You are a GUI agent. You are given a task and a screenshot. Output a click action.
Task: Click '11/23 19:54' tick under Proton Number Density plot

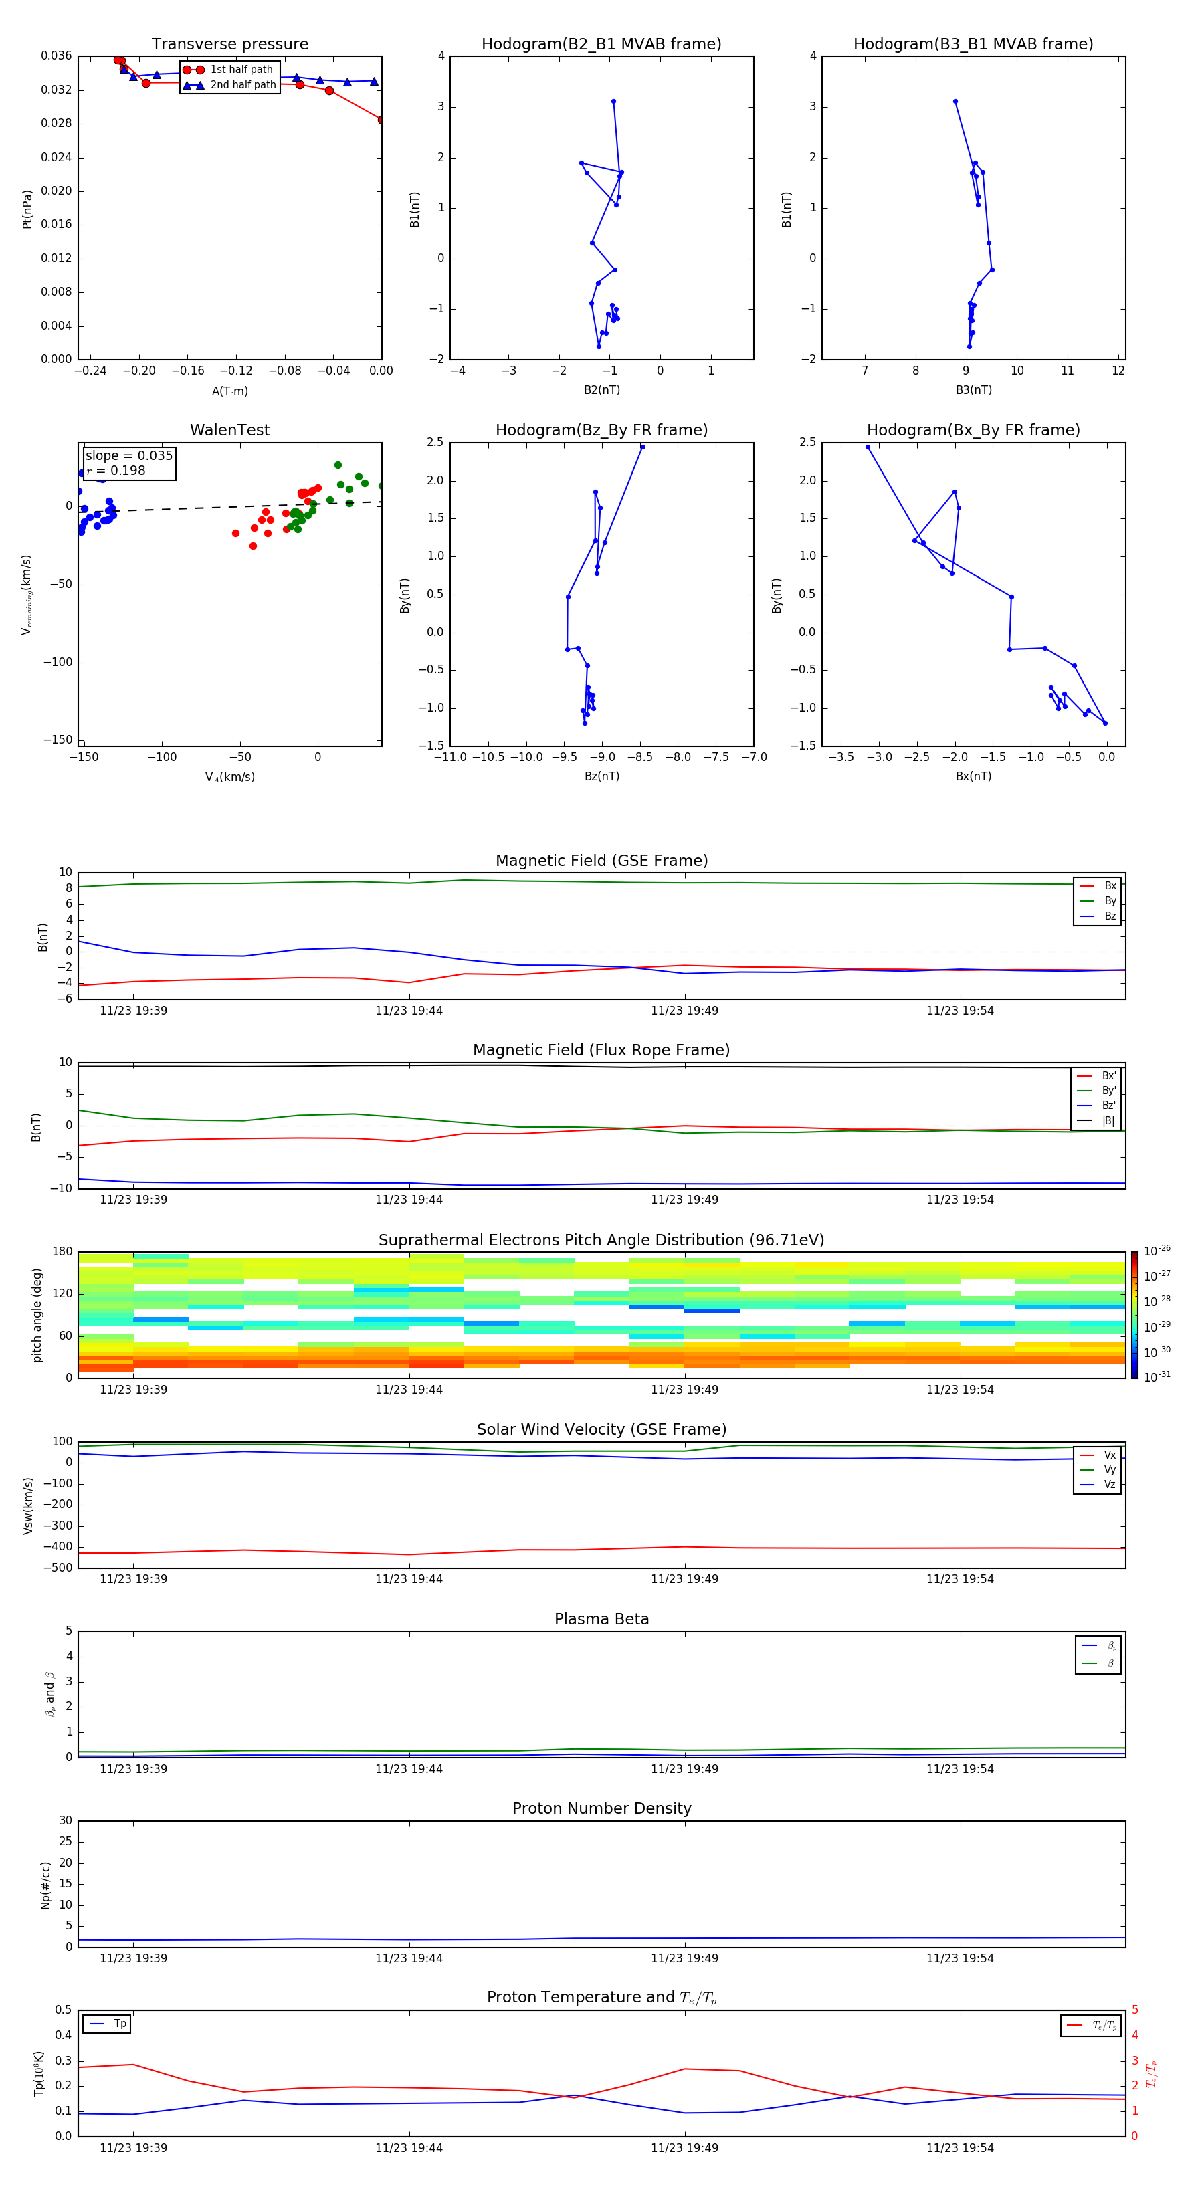960,1958
